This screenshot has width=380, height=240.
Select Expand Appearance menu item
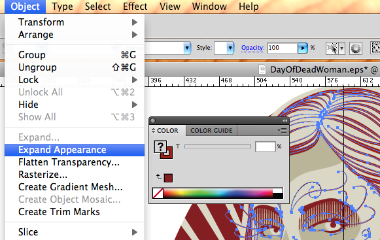[x=75, y=150]
